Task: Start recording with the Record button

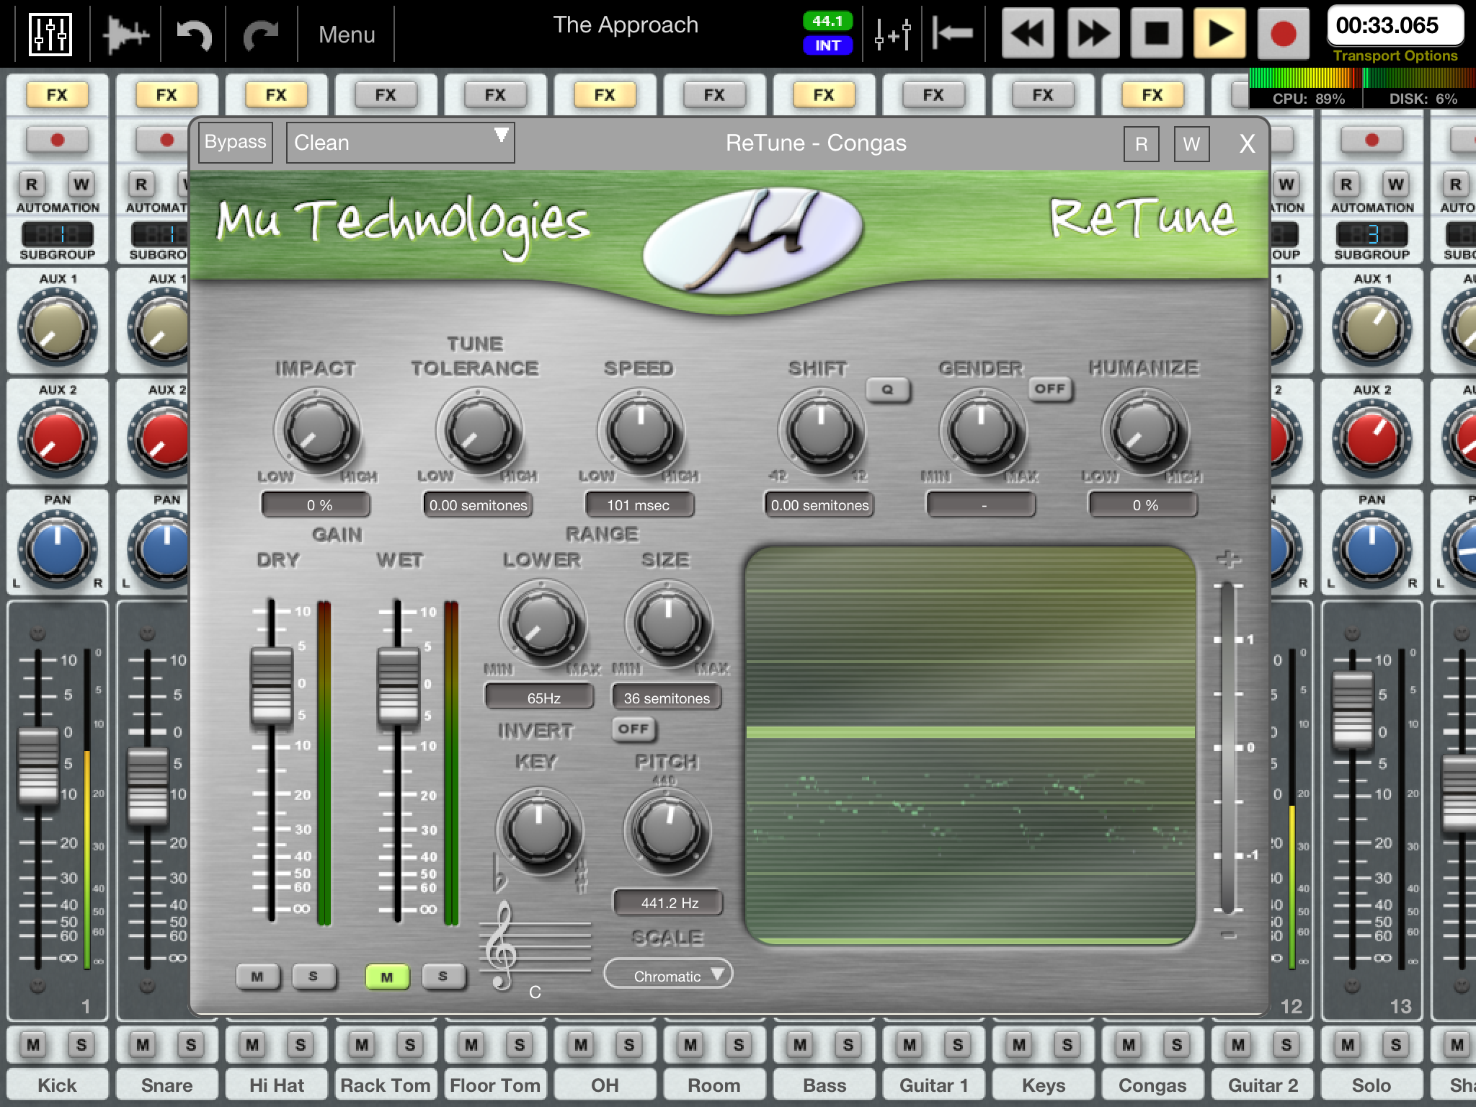Action: (x=1284, y=33)
